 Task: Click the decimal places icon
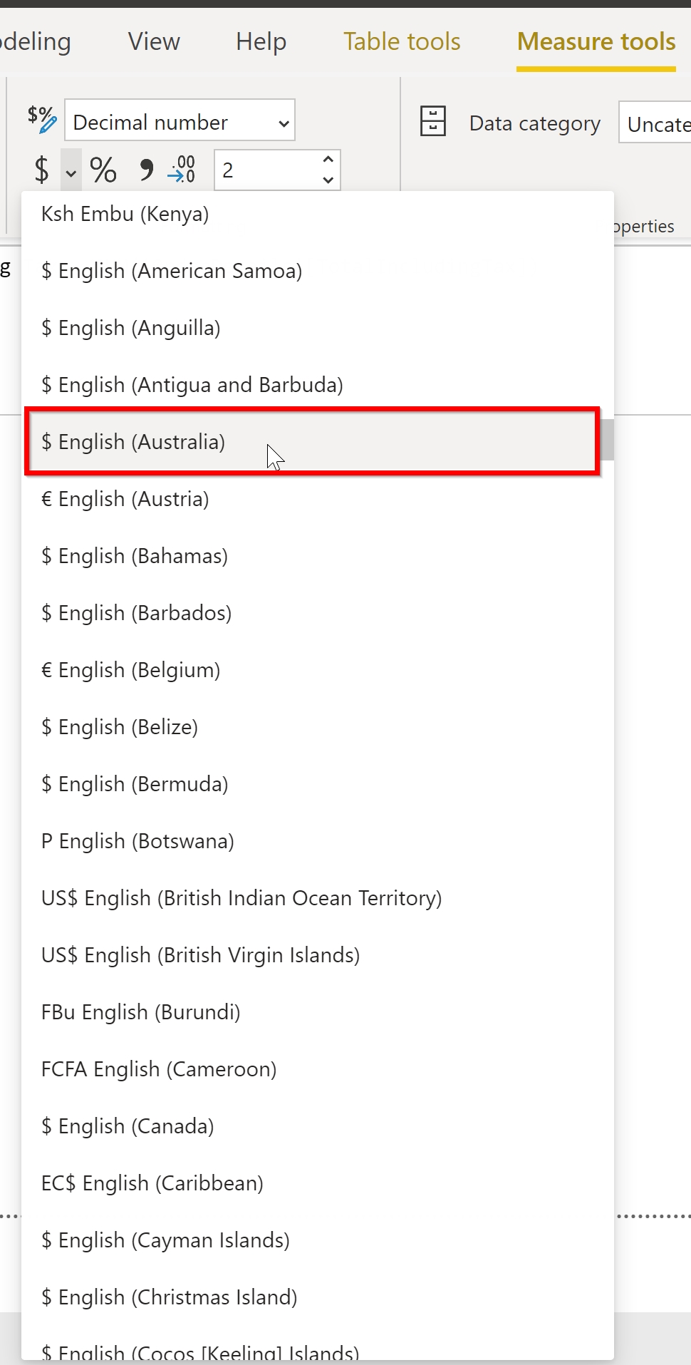[x=182, y=170]
